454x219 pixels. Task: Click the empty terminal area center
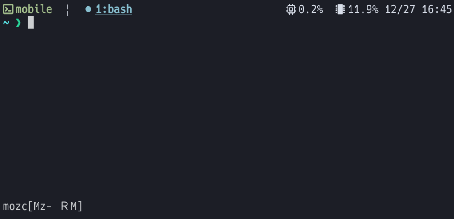click(x=227, y=111)
